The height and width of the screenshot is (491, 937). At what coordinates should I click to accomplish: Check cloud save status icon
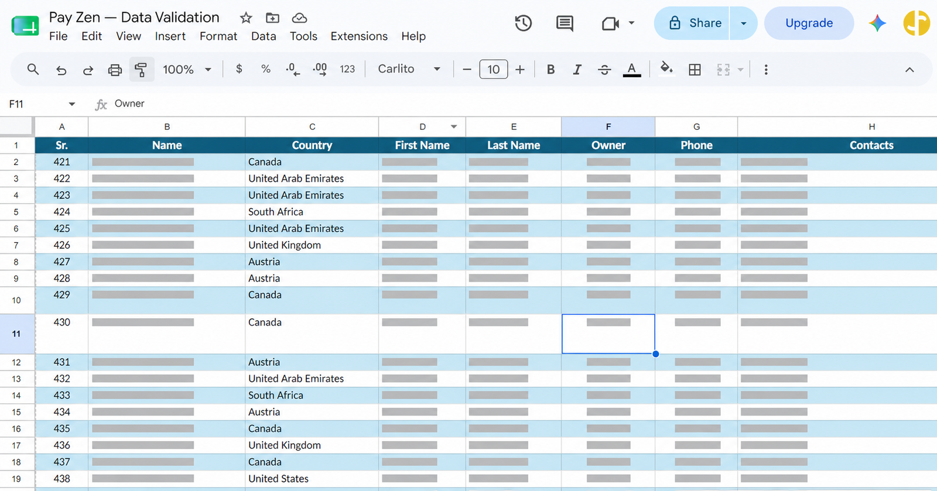pos(299,18)
